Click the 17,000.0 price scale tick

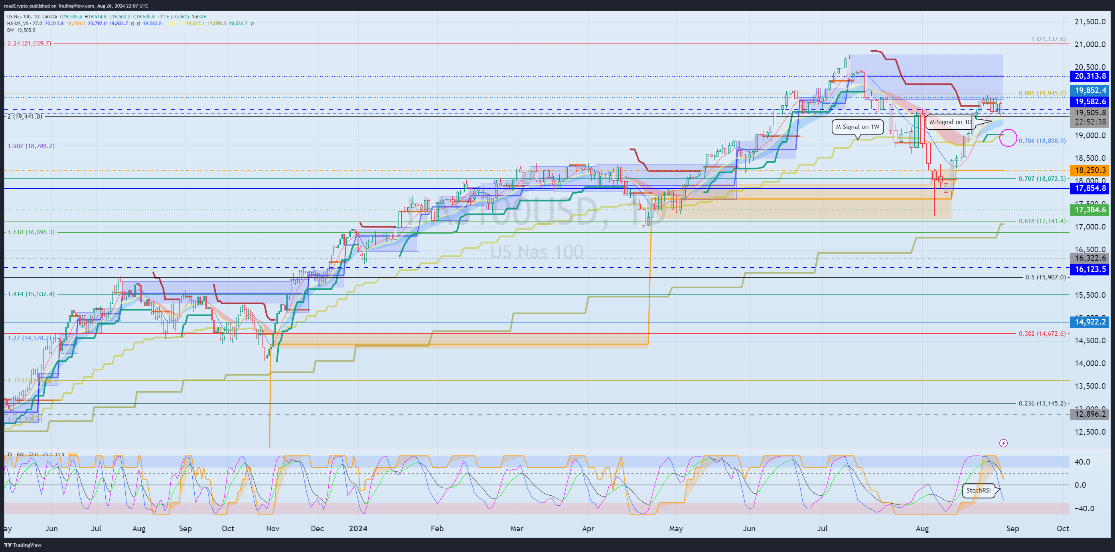pyautogui.click(x=1090, y=227)
